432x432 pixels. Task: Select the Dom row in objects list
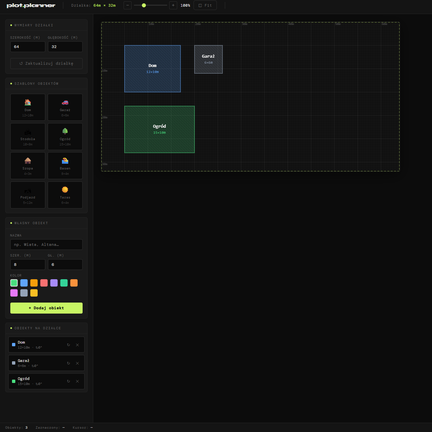coord(46,345)
